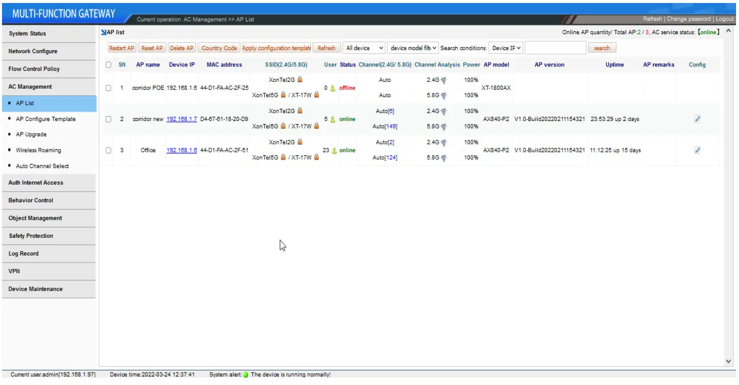The image size is (739, 385).
Task: Open 2.4G channel analysis for corridor POE
Action: coord(443,80)
